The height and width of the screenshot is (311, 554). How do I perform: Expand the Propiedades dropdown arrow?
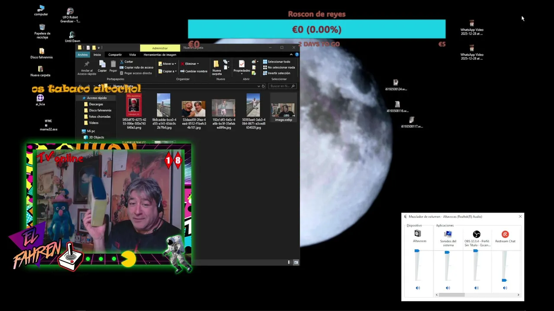point(242,74)
